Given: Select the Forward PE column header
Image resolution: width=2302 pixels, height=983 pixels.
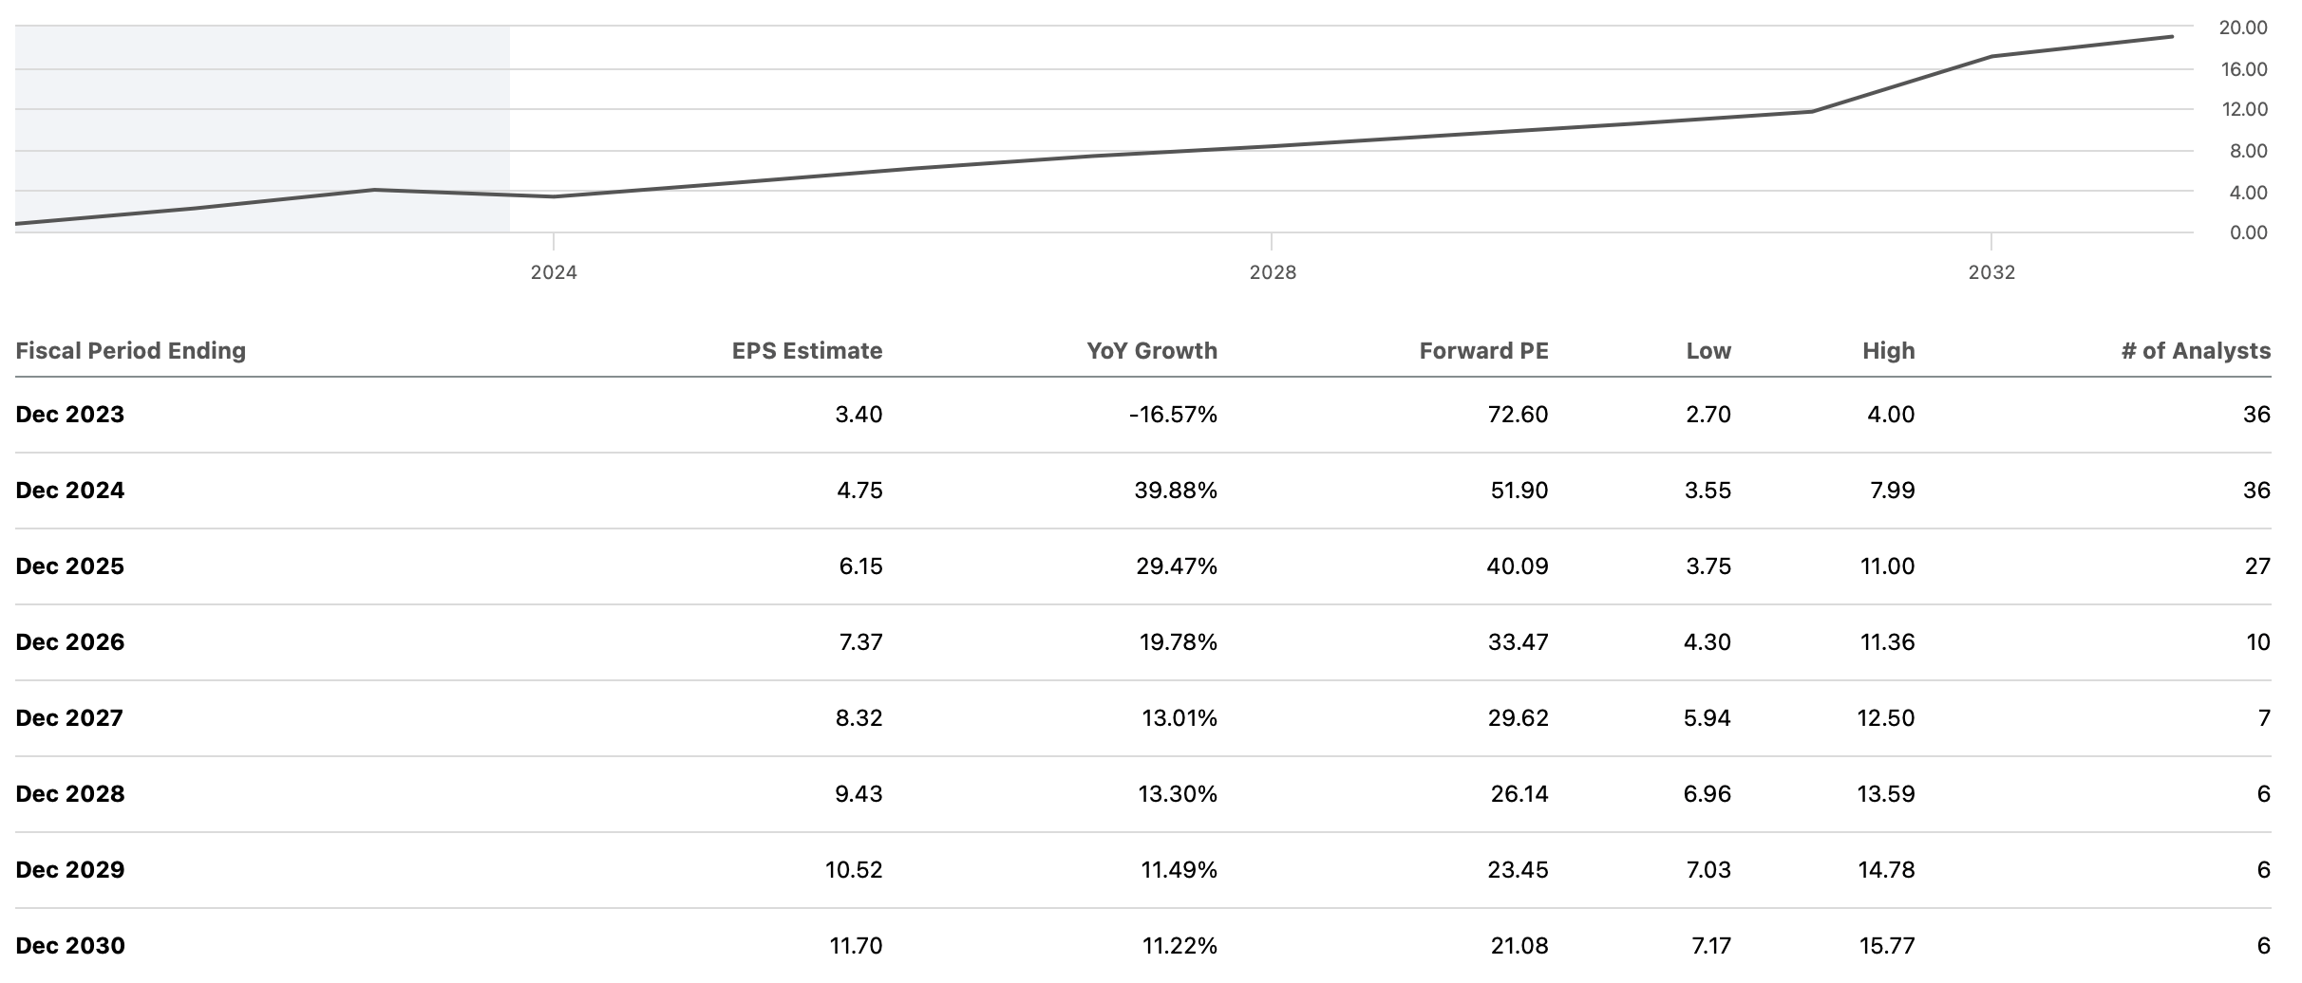Looking at the screenshot, I should 1483,351.
